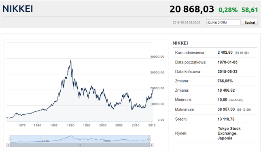The image size is (261, 151).
Task: Click the Kurs odniesienia label
Action: pyautogui.click(x=190, y=52)
